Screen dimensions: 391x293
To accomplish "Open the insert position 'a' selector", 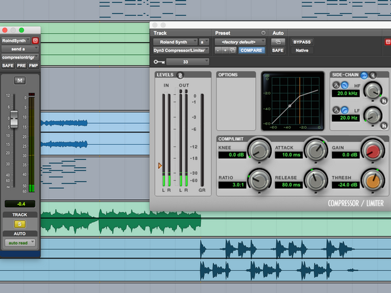I will click(204, 42).
